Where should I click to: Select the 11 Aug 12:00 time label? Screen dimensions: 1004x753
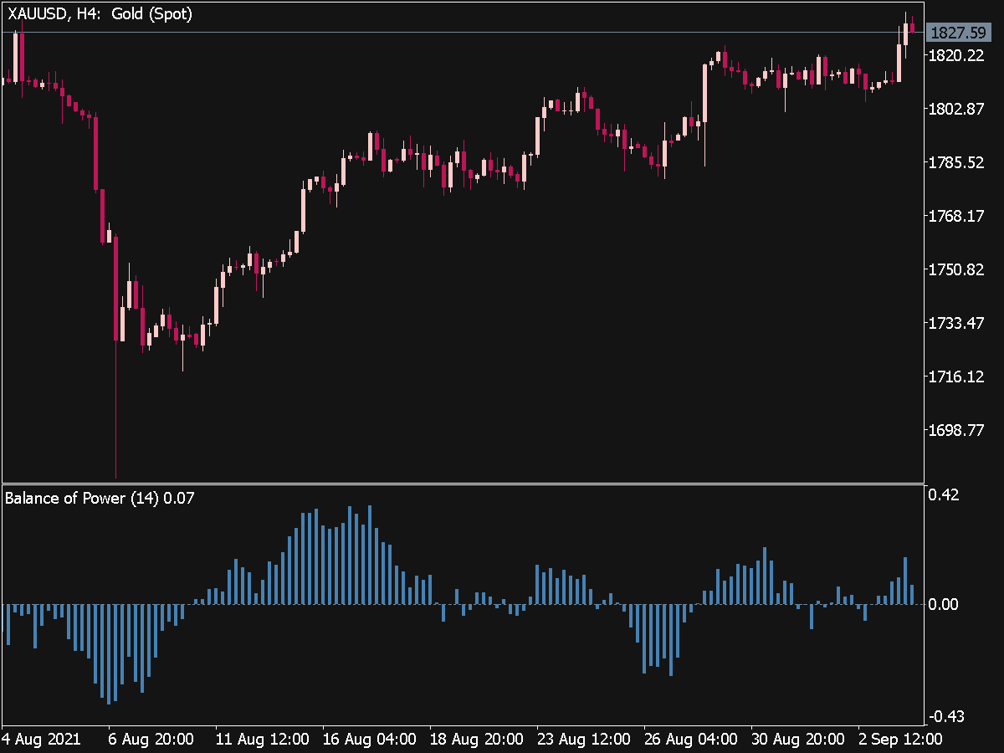coord(262,740)
